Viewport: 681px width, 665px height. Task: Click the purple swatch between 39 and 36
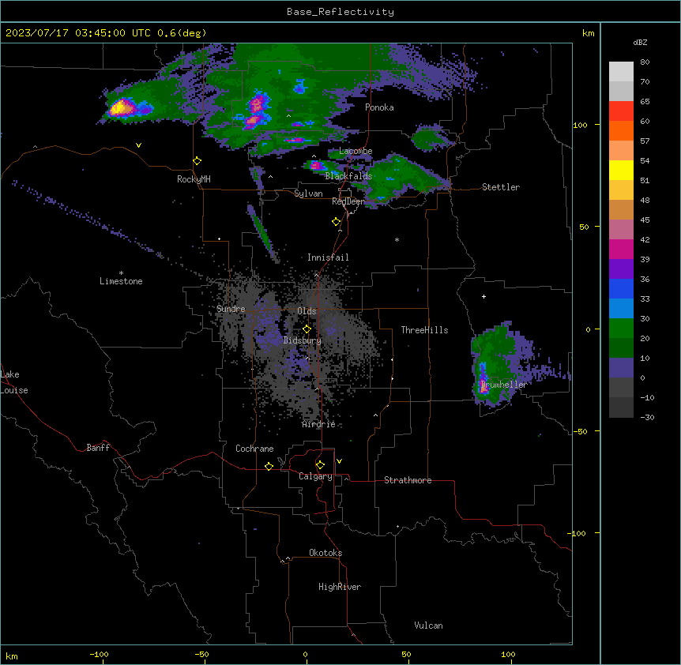click(x=621, y=269)
